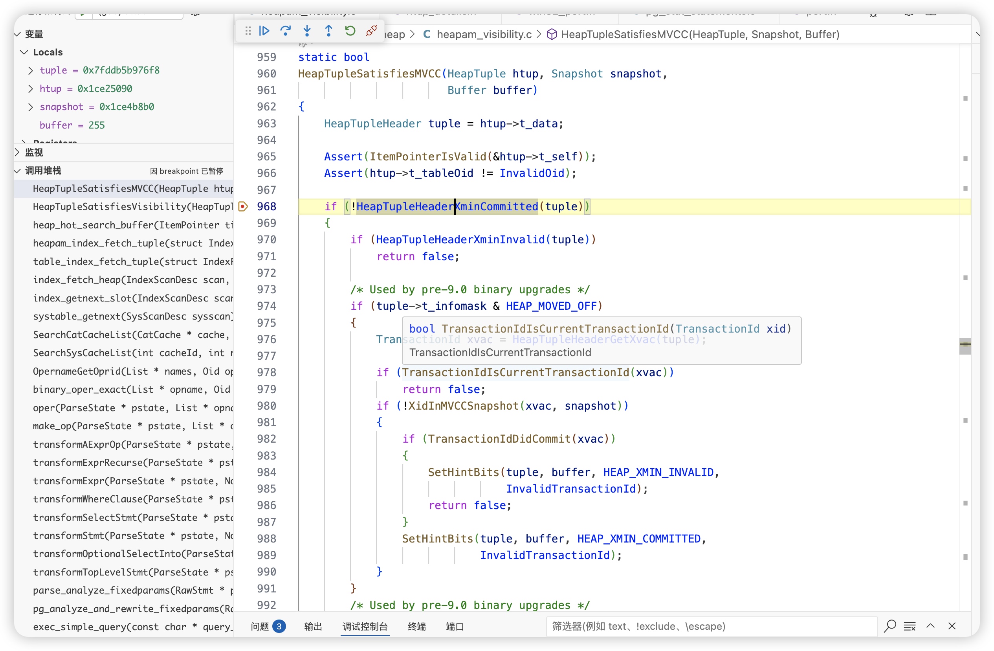Clear the debug console output

point(910,626)
